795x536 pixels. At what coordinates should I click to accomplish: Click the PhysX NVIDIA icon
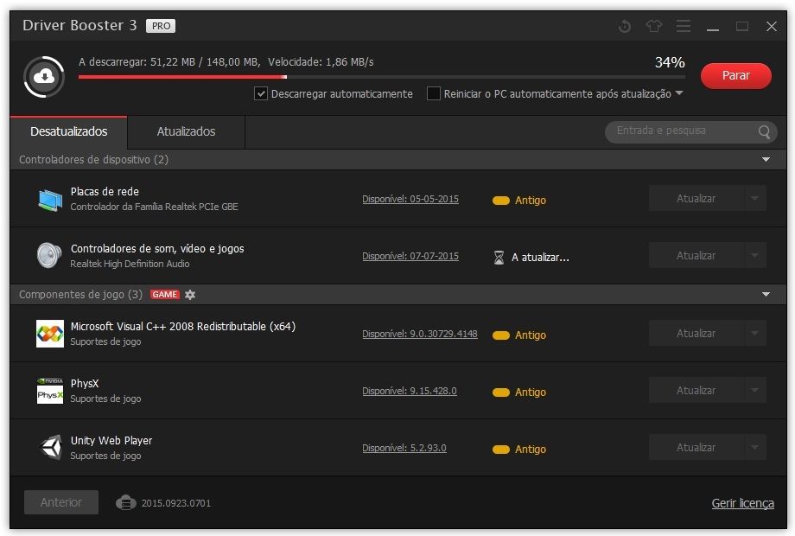tap(50, 391)
